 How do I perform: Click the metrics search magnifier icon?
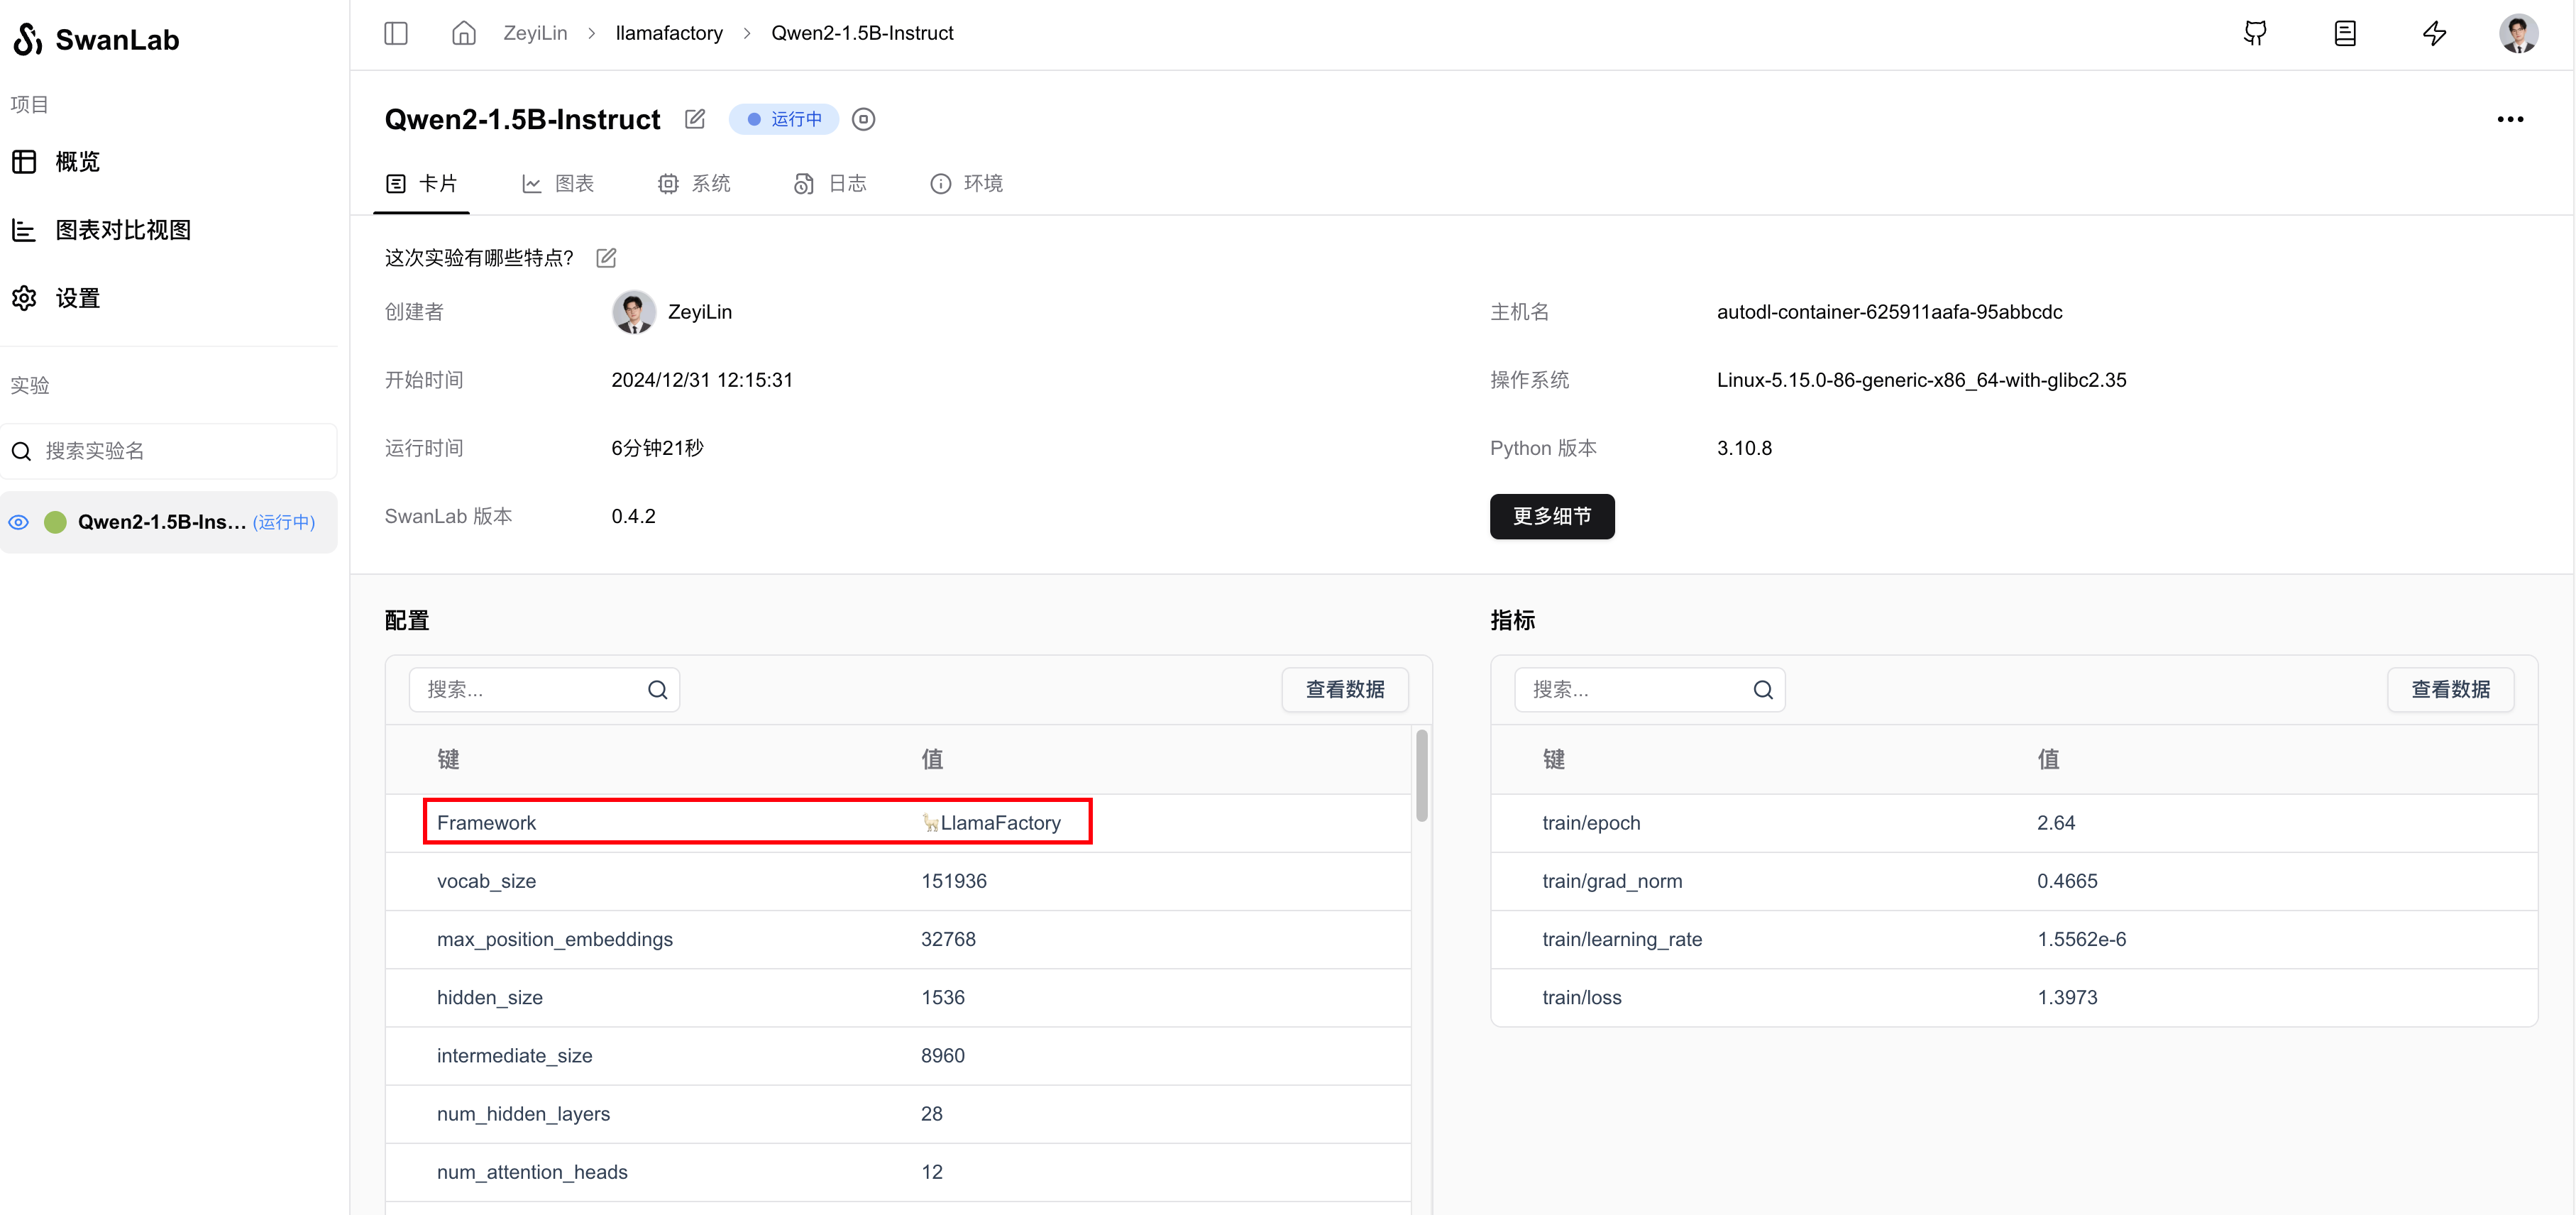point(1763,690)
